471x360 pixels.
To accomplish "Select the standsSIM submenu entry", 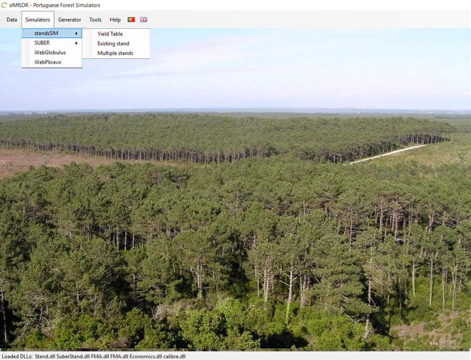I will point(51,34).
